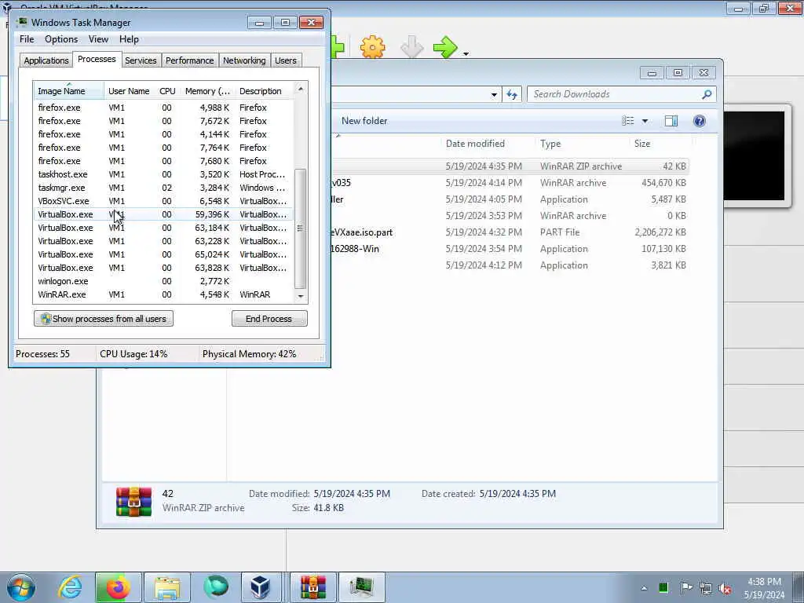804x603 pixels.
Task: Click the Change your view icon
Action: pyautogui.click(x=628, y=121)
